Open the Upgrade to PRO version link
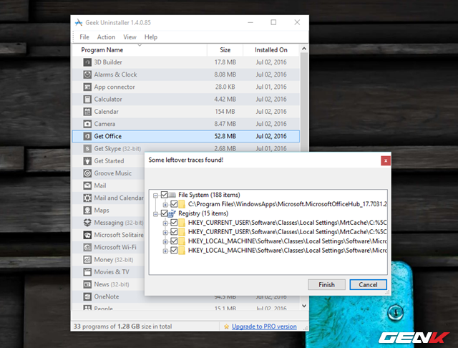Image resolution: width=458 pixels, height=348 pixels. tap(263, 327)
